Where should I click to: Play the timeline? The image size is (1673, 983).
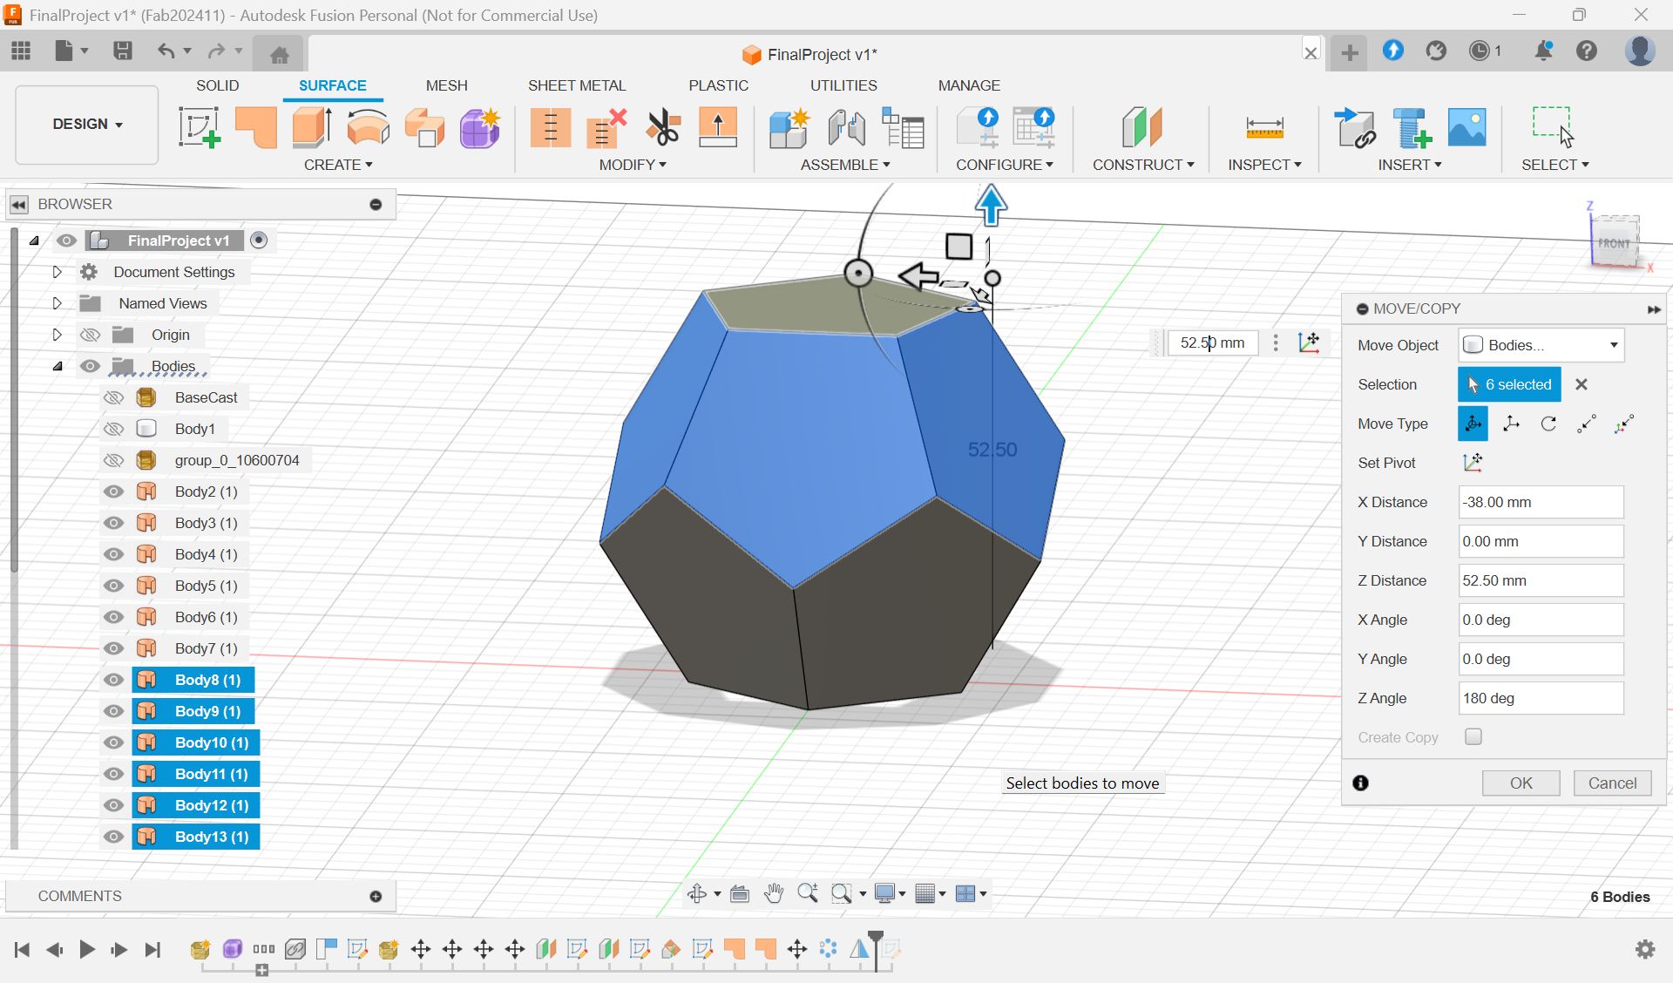86,949
